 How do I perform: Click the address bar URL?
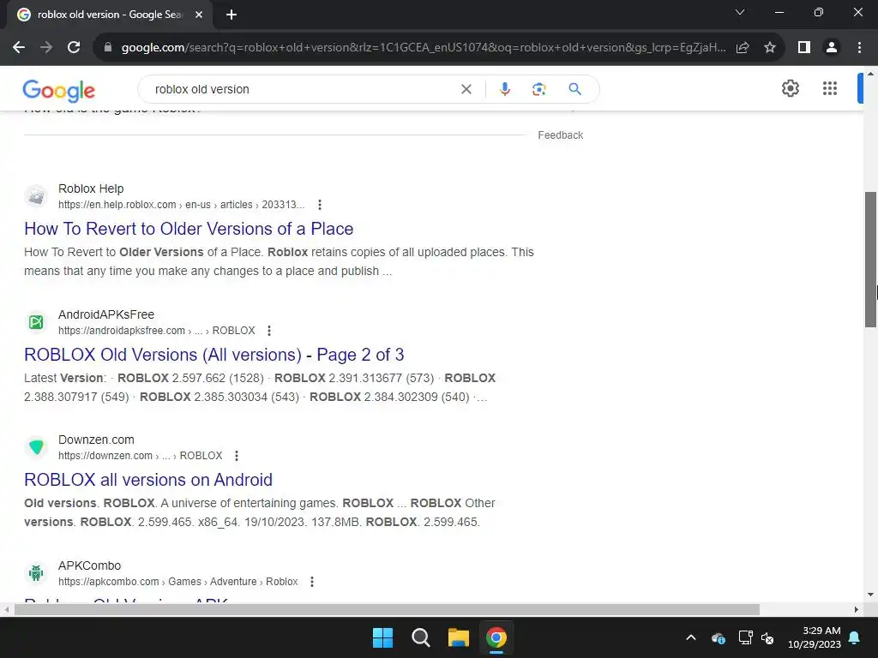(424, 48)
